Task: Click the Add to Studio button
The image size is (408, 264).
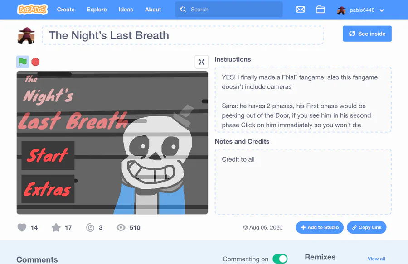Action: point(320,227)
